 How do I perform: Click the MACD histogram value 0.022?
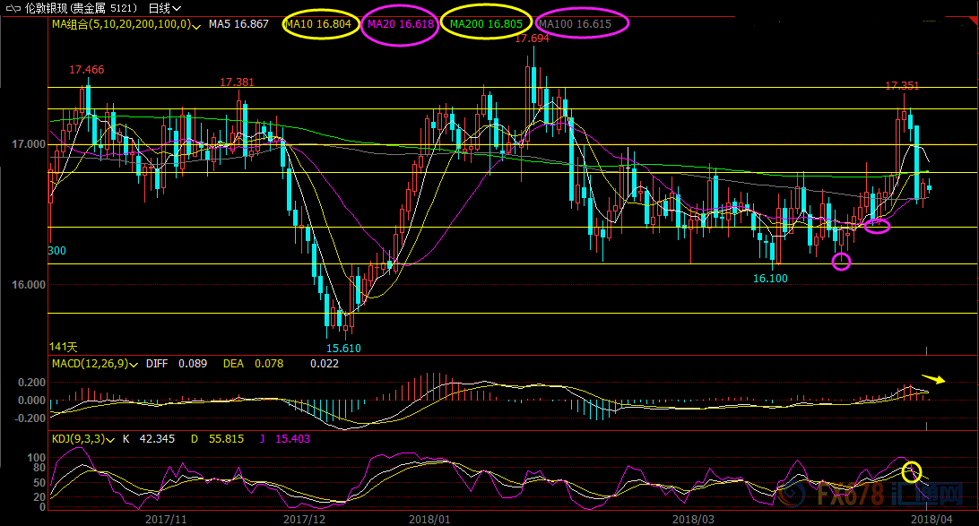point(325,364)
